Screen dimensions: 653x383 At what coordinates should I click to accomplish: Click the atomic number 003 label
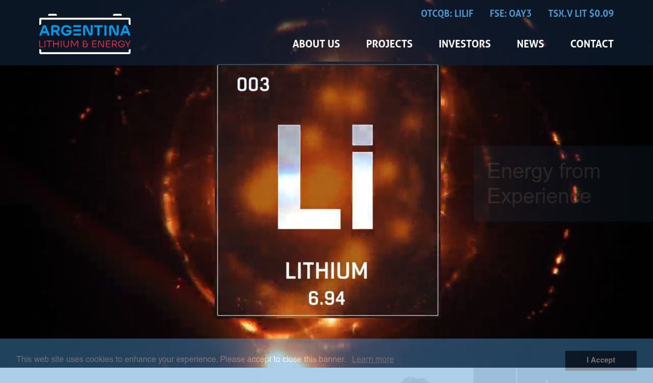tap(253, 85)
